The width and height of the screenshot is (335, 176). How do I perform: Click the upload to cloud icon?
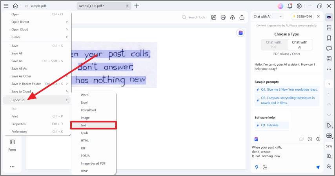(x=233, y=17)
